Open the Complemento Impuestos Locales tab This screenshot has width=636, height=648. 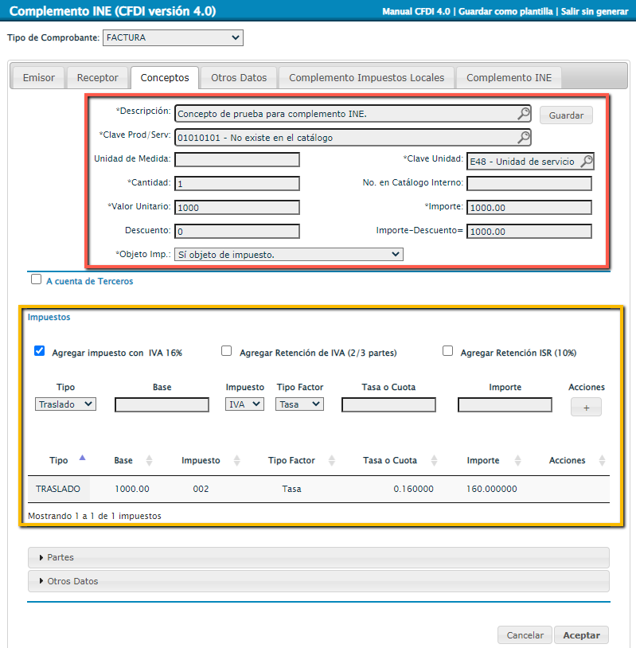coord(367,78)
